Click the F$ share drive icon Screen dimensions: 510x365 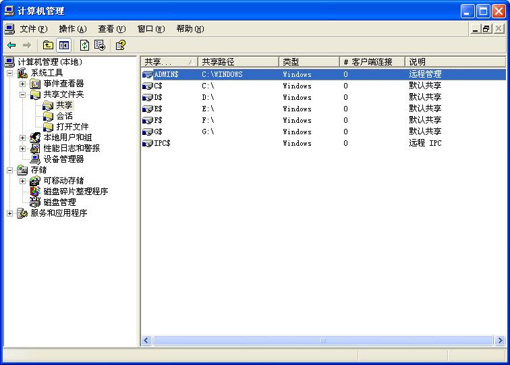148,120
